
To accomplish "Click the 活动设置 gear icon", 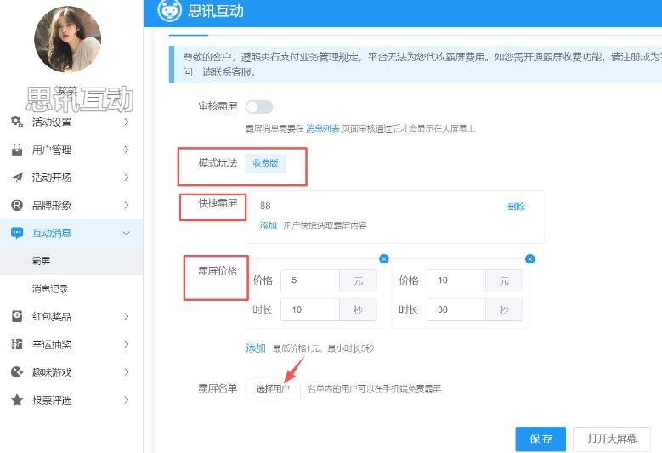I will pos(16,122).
